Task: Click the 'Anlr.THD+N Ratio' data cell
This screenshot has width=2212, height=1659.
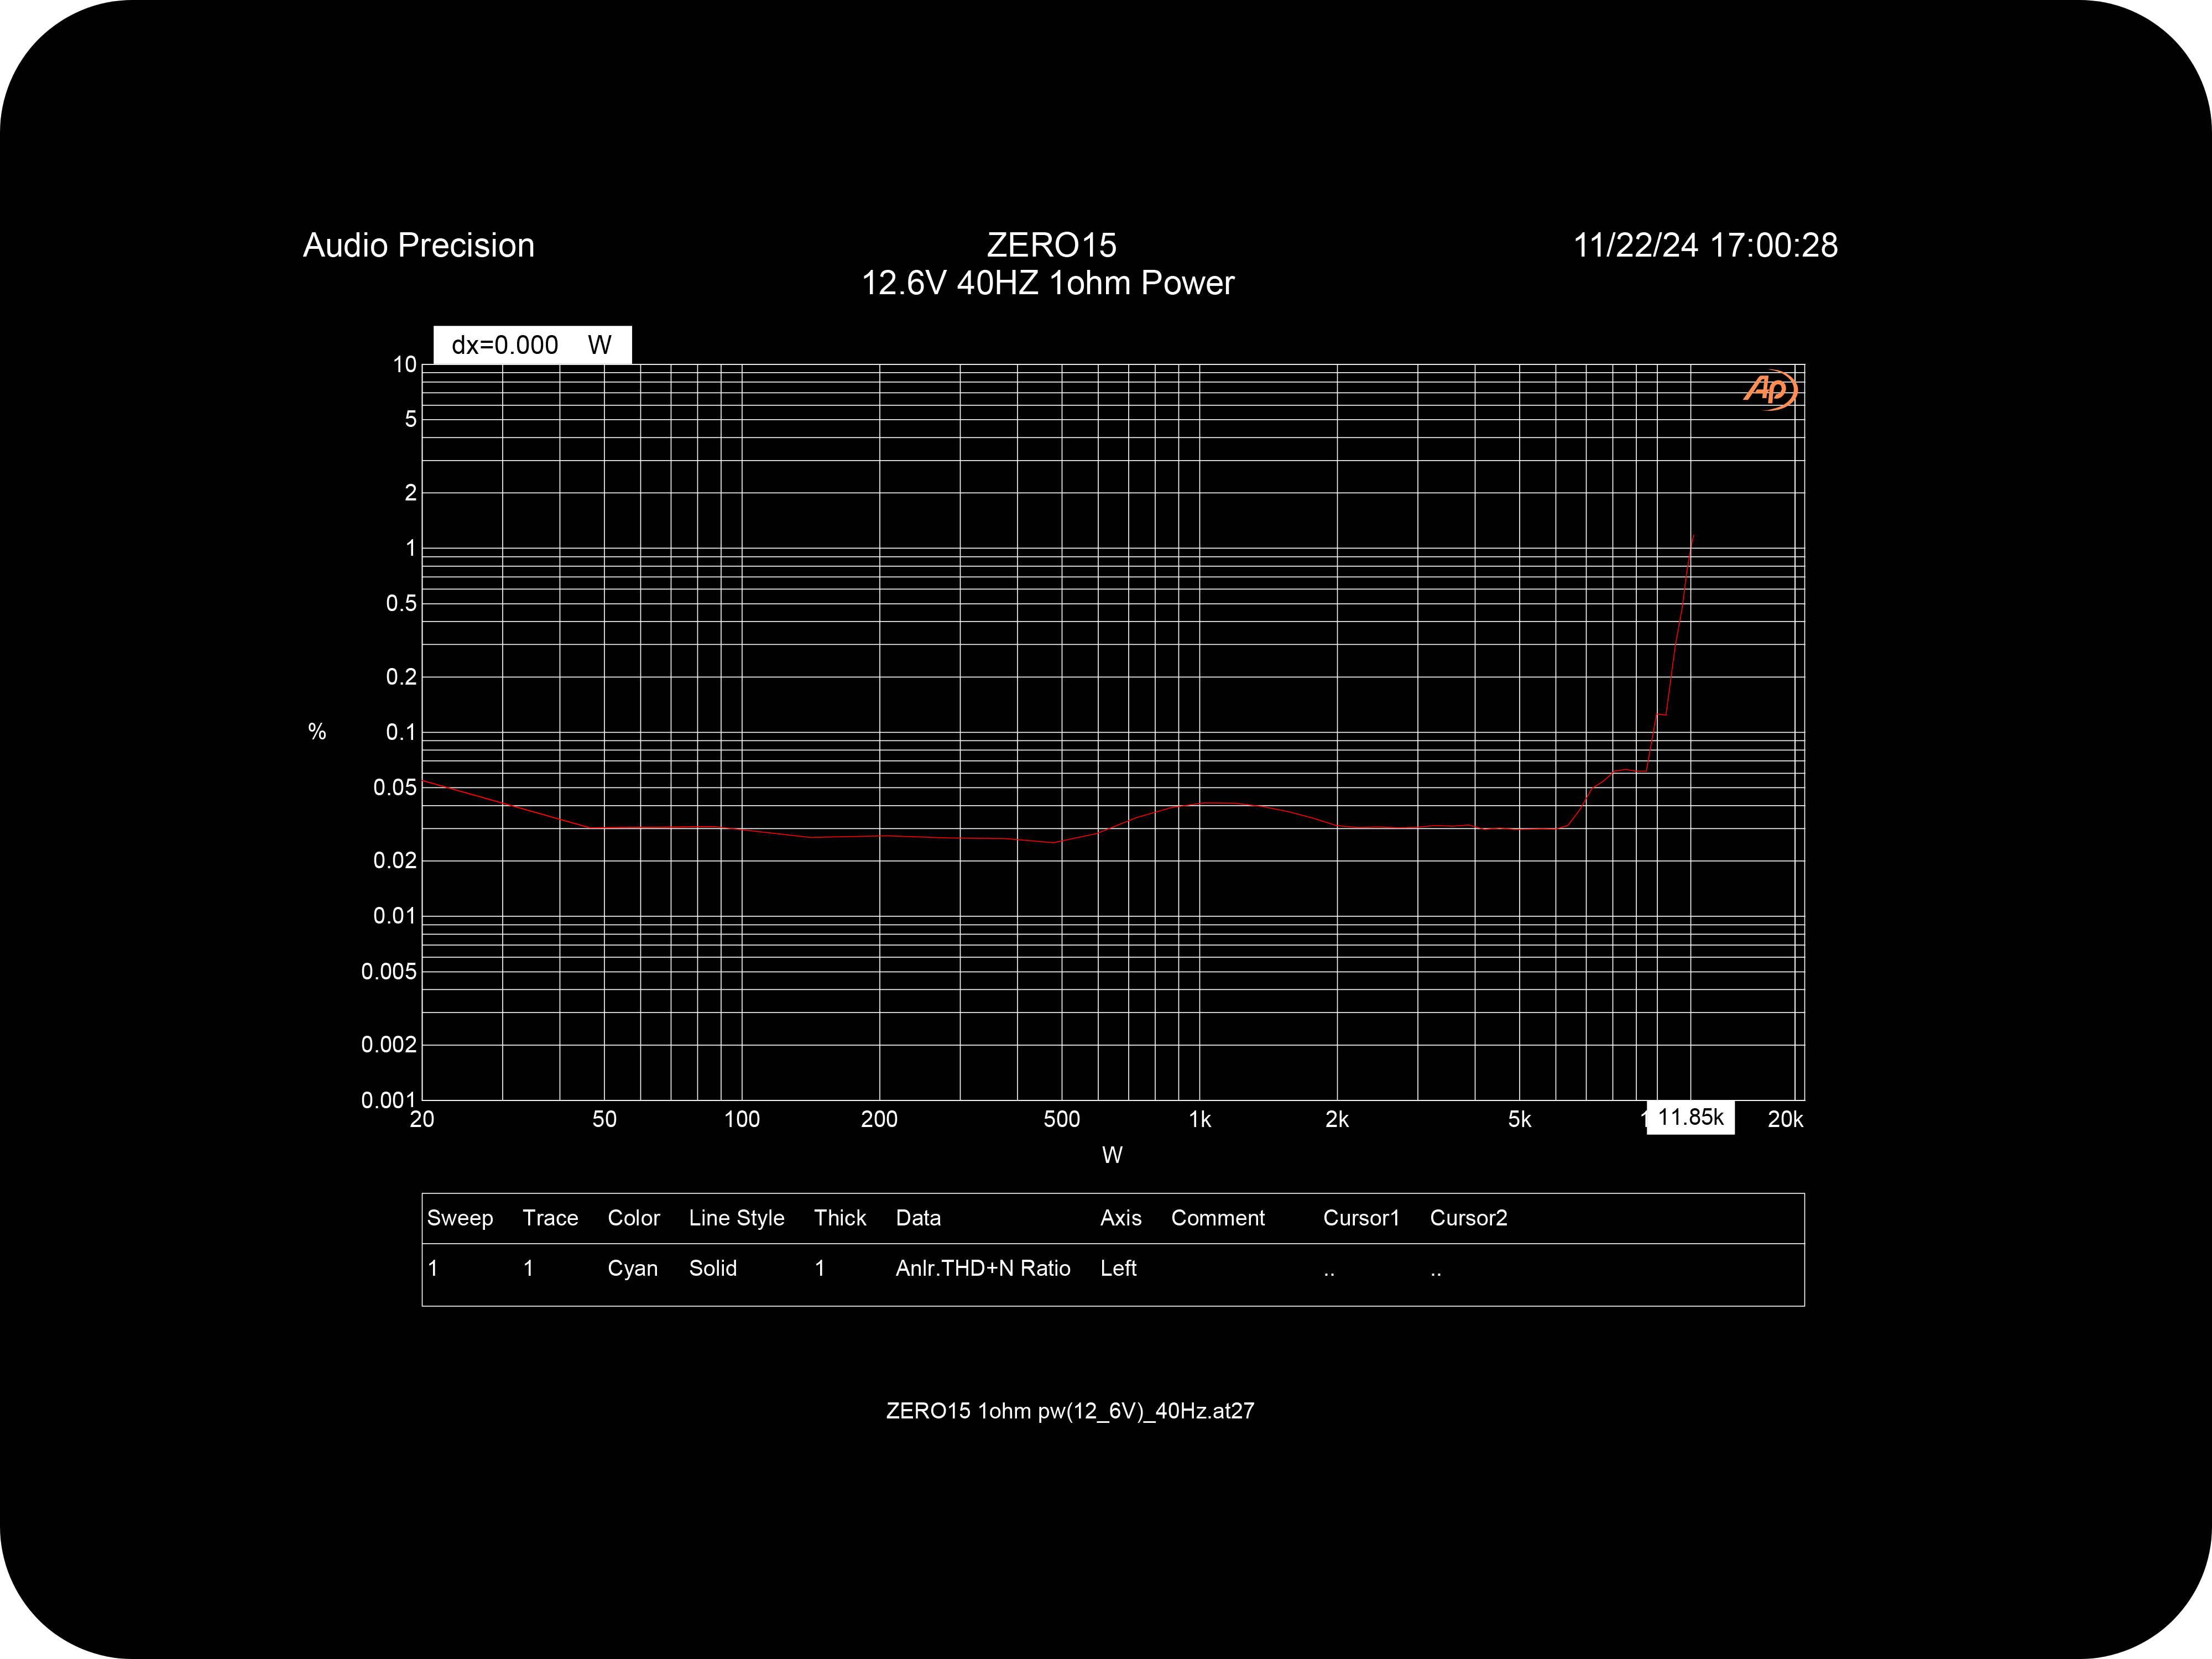Action: click(983, 1268)
